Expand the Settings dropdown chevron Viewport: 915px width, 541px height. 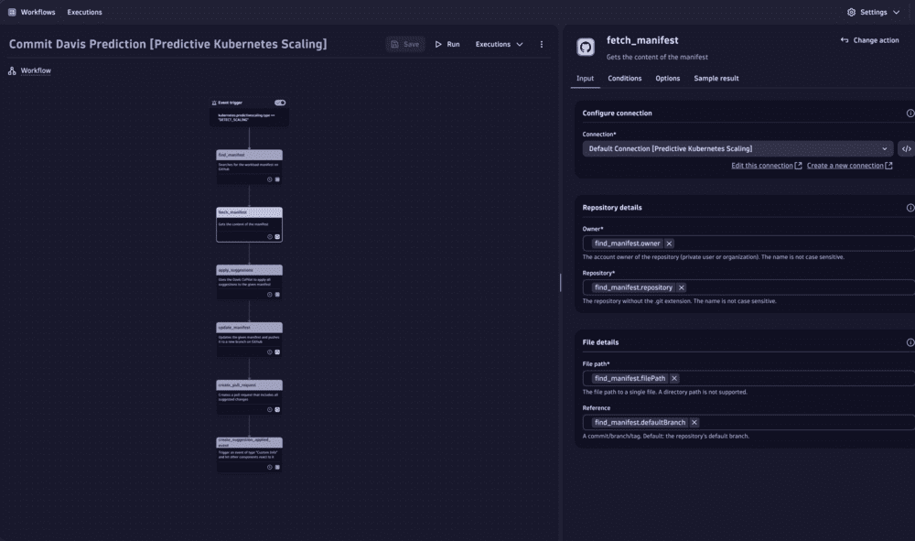click(x=897, y=12)
